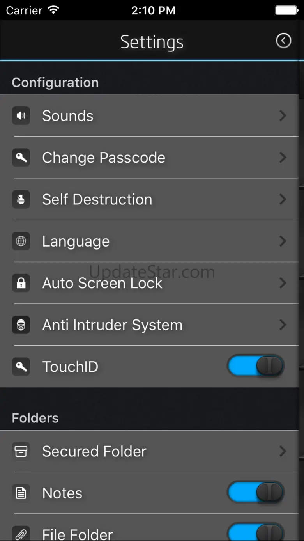Expand Secured Folder with its chevron
Viewport: 304px width, 541px height.
(x=283, y=451)
